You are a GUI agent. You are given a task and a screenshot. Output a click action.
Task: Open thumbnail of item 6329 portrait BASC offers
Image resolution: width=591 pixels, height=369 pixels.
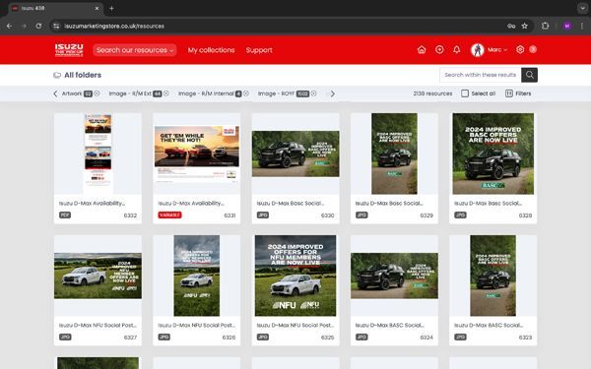[394, 154]
